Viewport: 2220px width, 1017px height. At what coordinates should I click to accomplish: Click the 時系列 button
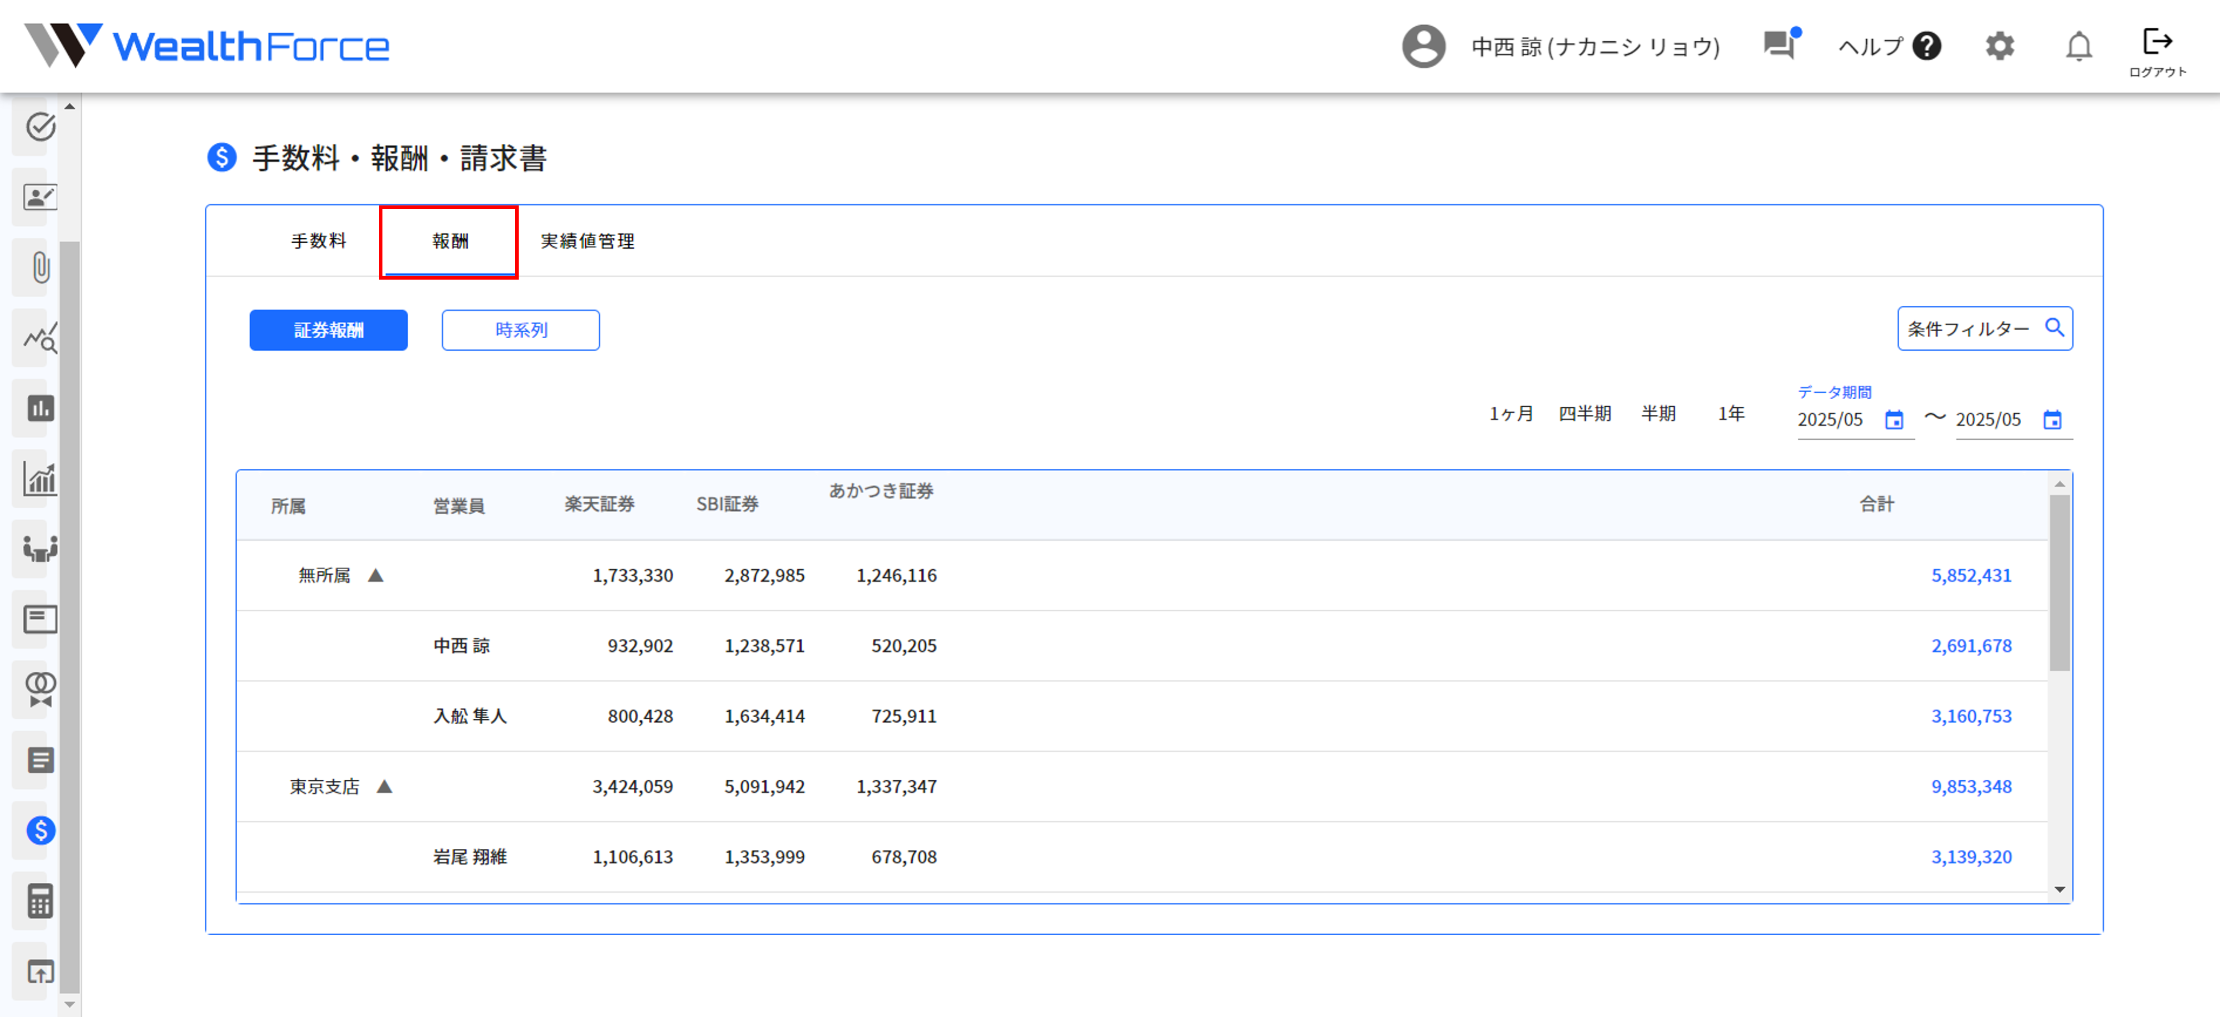(x=521, y=330)
